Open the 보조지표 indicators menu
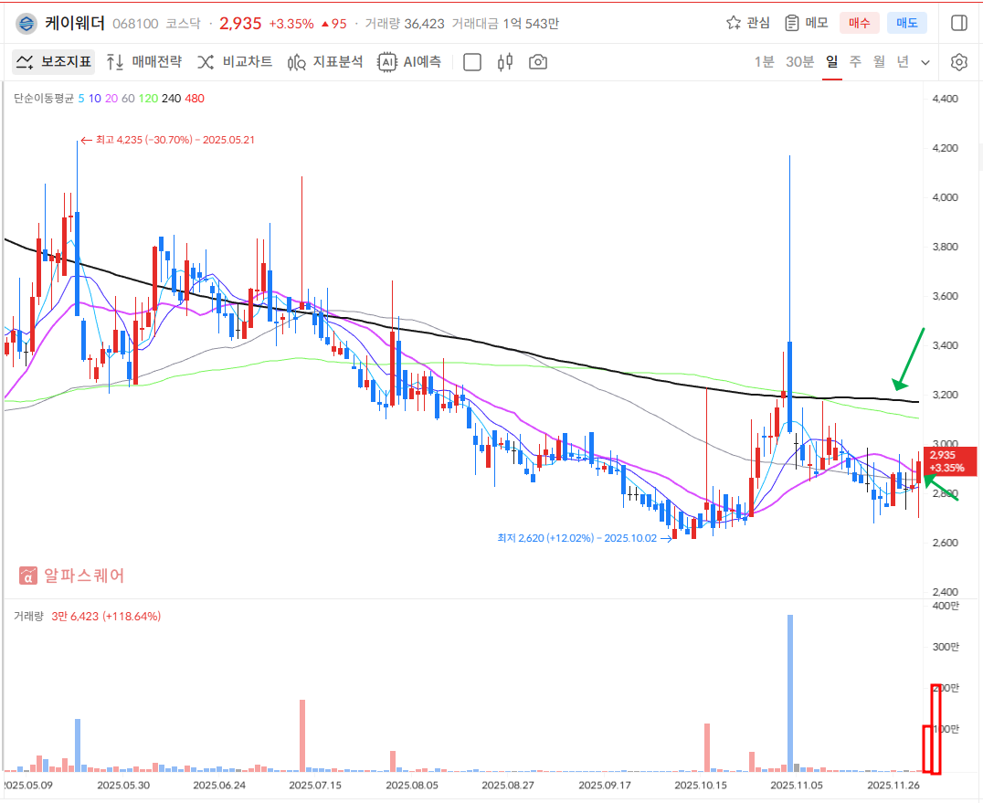This screenshot has height=803, width=983. (54, 62)
